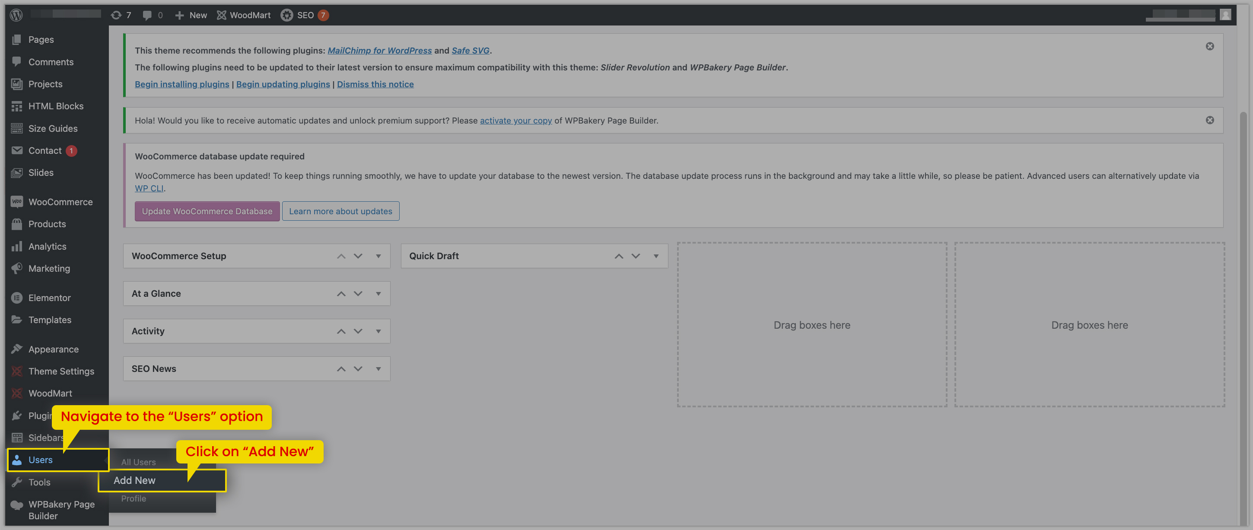This screenshot has width=1253, height=530.
Task: Click the Slides icon in sidebar
Action: [17, 173]
